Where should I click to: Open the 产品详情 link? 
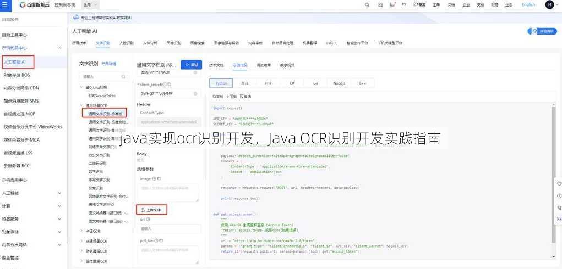(x=109, y=64)
